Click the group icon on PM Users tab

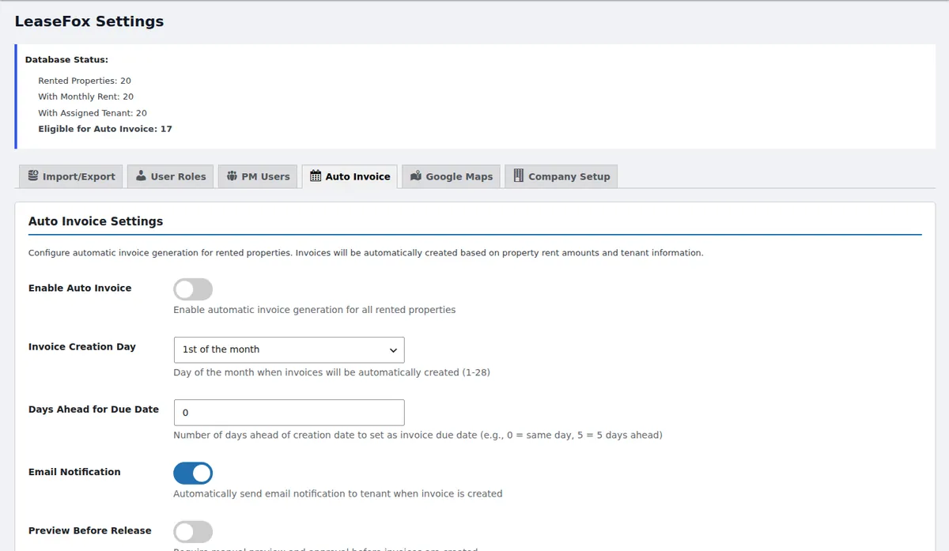click(232, 176)
